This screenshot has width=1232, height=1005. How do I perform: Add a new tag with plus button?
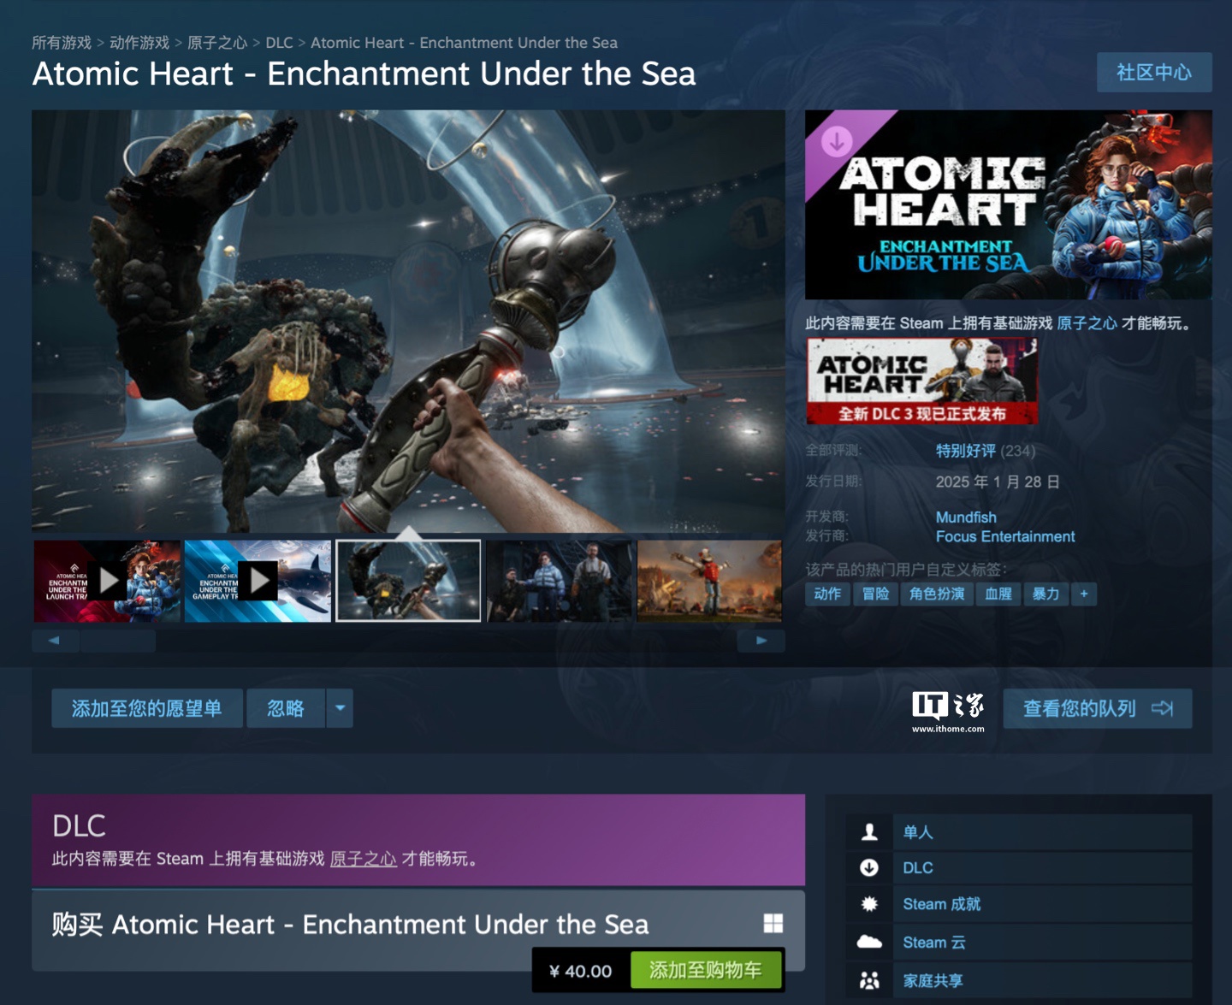pyautogui.click(x=1084, y=594)
